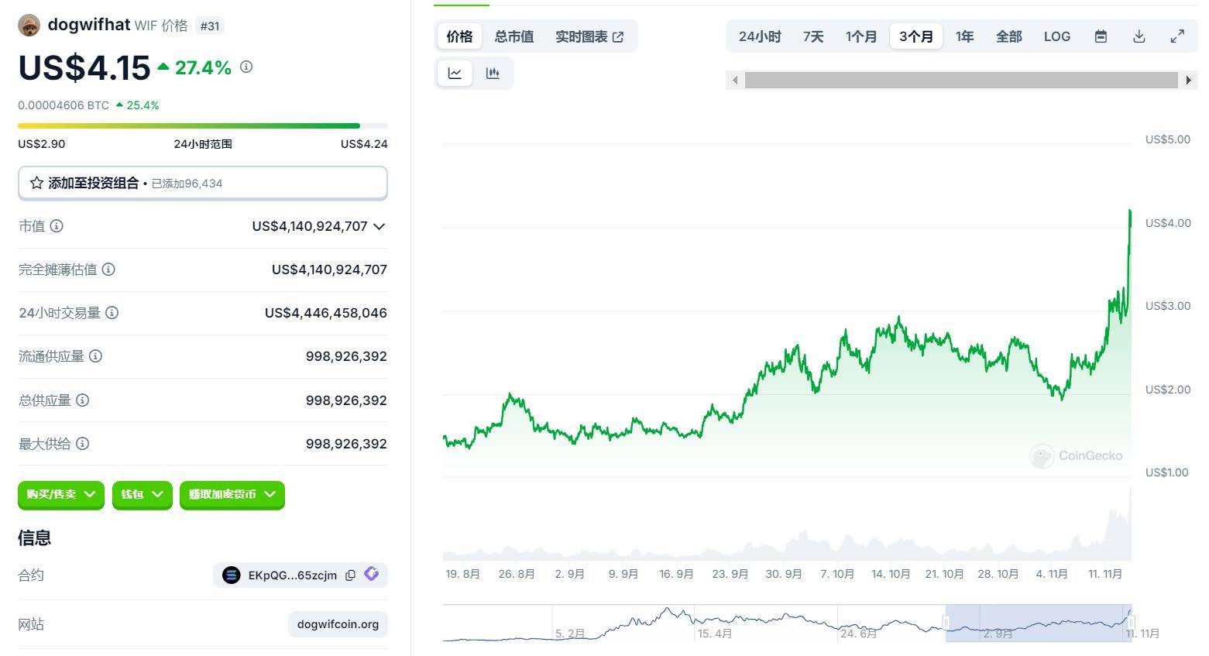Click the info icon next to 市值
Image resolution: width=1209 pixels, height=656 pixels.
[x=57, y=226]
